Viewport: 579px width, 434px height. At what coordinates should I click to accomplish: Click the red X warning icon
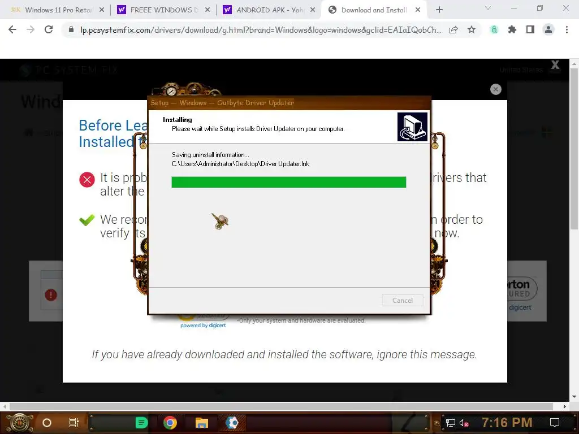pyautogui.click(x=87, y=180)
